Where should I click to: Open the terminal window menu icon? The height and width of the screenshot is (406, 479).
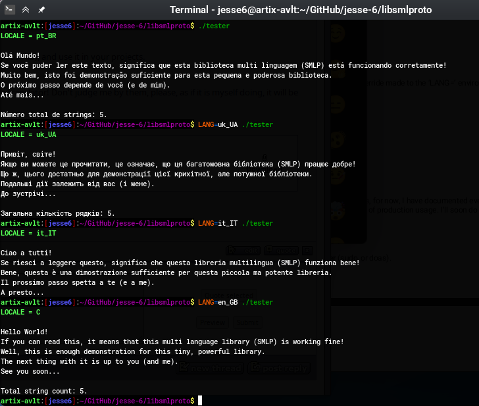[10, 10]
